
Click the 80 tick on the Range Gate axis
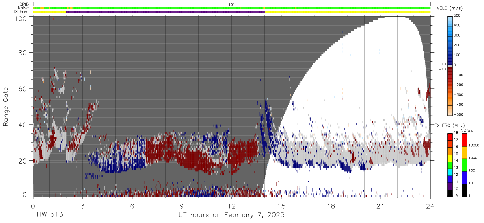[x=22, y=53]
